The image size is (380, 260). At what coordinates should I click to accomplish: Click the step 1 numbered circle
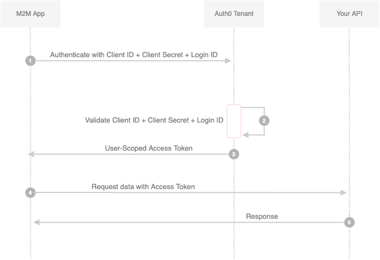pos(31,60)
